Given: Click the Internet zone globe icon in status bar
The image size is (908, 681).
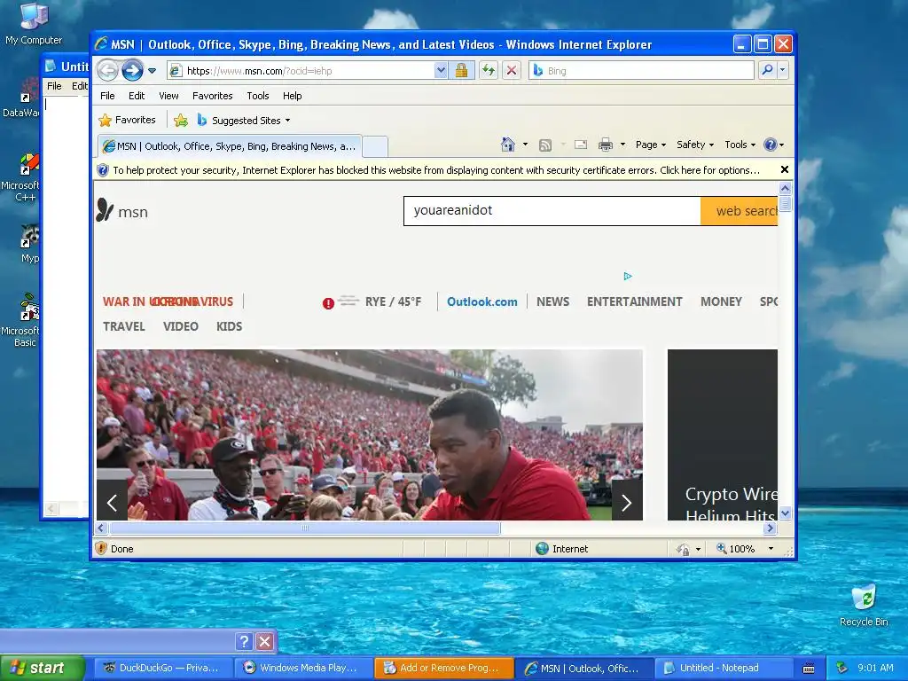Looking at the screenshot, I should click(x=542, y=548).
